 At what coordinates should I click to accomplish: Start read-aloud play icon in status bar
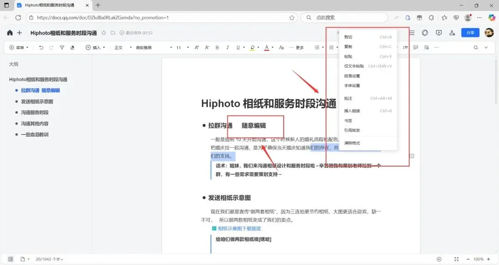point(439,259)
